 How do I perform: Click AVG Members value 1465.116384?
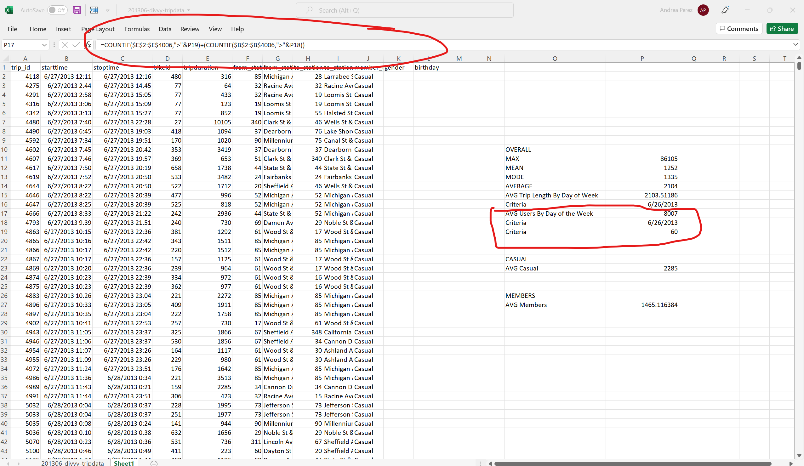642,305
